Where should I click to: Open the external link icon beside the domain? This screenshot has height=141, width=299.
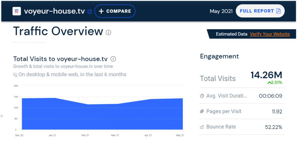coord(90,12)
